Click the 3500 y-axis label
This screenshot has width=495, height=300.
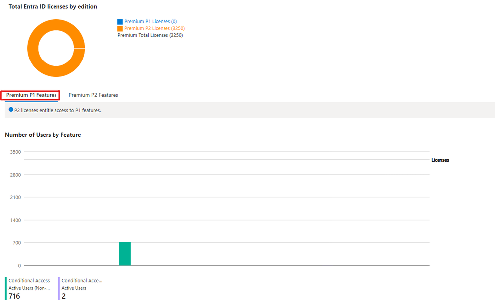(15, 152)
